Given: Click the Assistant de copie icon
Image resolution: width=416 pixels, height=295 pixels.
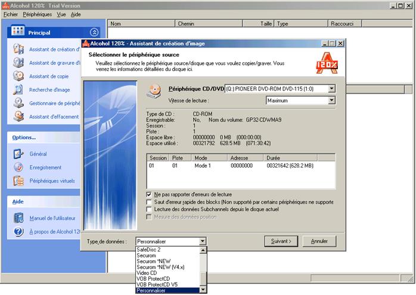Looking at the screenshot, I should 18,76.
